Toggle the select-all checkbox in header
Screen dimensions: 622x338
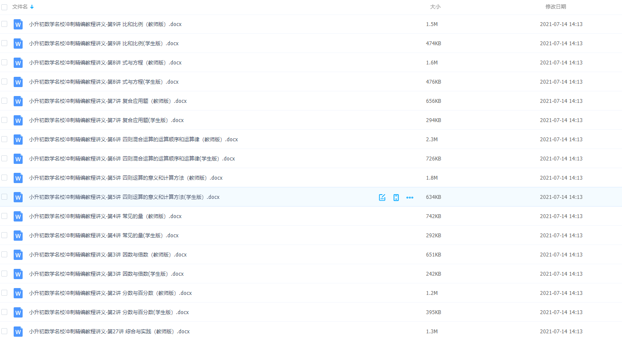click(4, 7)
